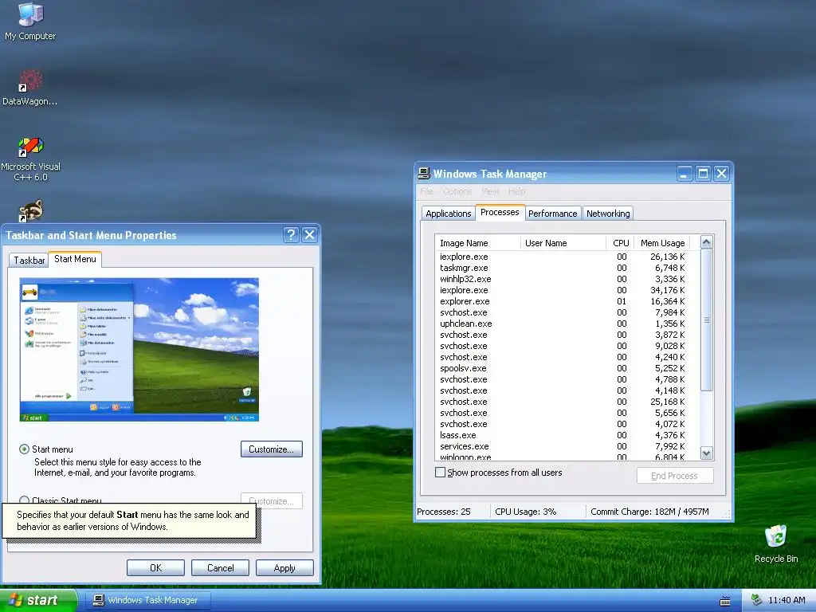Click the help question mark button

coord(292,235)
